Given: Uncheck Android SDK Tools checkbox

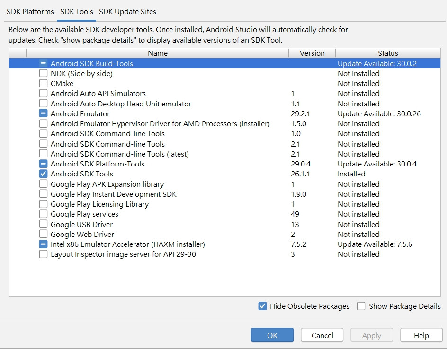Looking at the screenshot, I should point(43,174).
